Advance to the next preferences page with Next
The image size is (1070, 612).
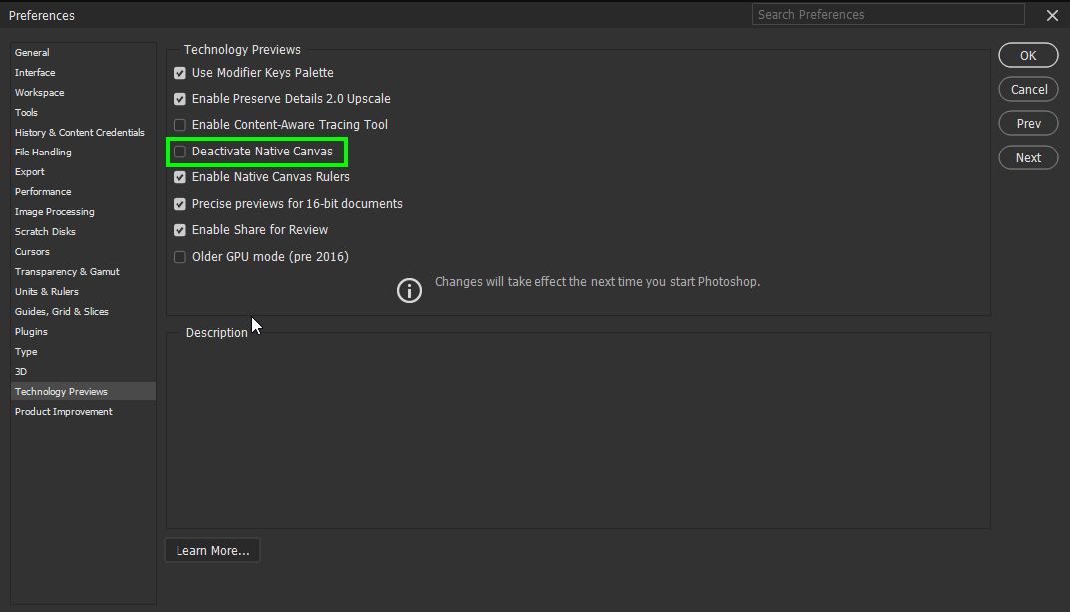click(1028, 157)
